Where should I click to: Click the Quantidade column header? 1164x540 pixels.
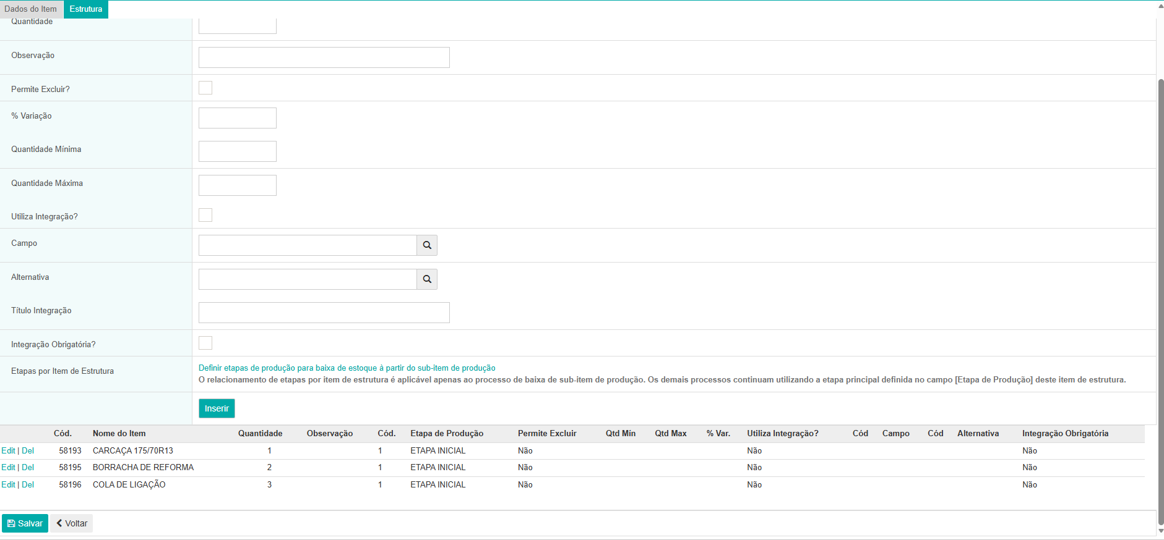tap(261, 434)
